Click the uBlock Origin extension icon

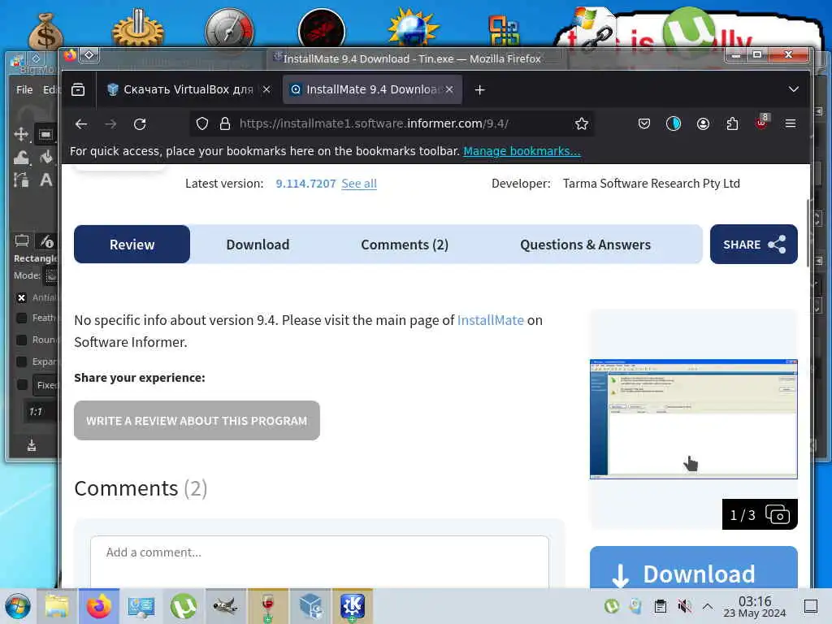pyautogui.click(x=762, y=123)
